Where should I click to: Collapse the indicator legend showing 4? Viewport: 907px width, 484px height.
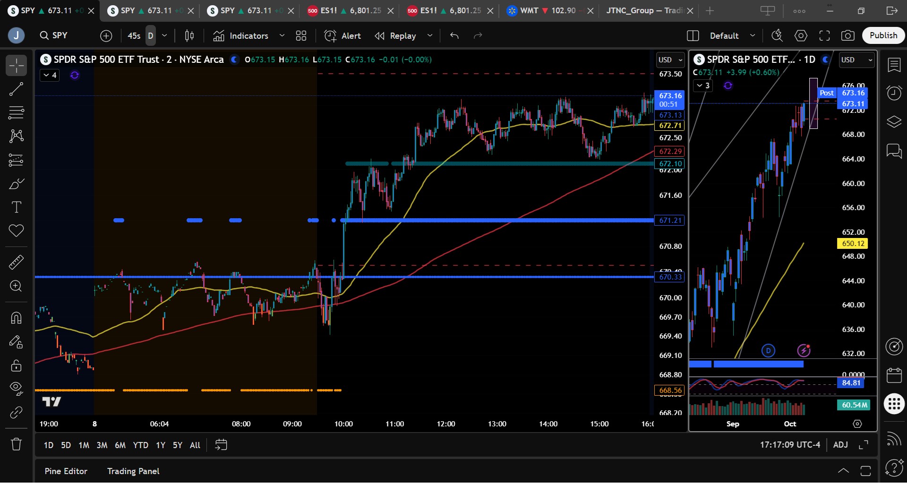(50, 75)
